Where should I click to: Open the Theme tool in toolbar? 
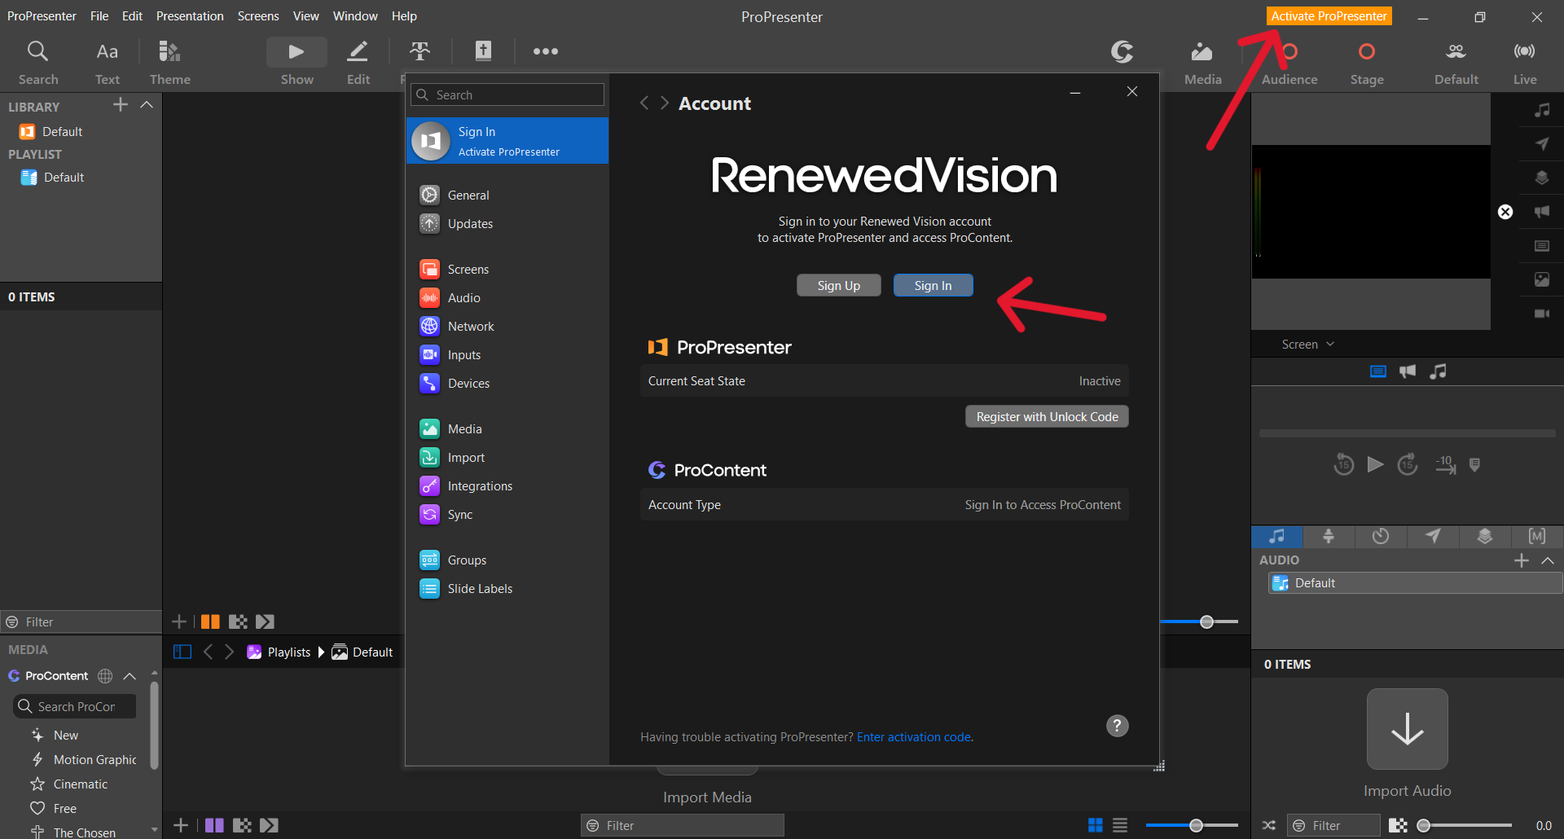click(x=169, y=62)
